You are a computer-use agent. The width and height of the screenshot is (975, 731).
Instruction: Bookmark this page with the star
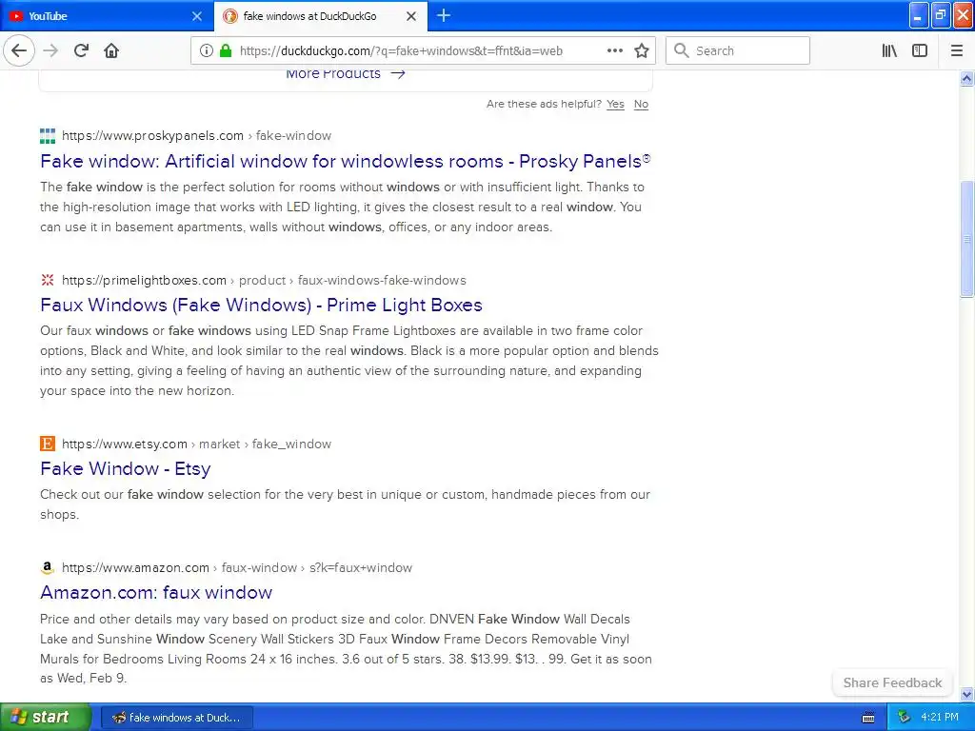(642, 51)
